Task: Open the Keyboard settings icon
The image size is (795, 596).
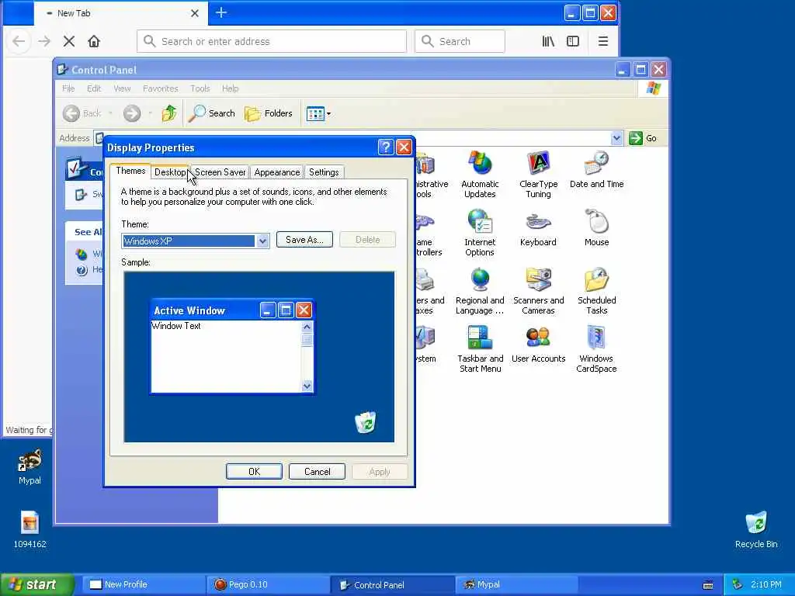Action: [x=538, y=227]
